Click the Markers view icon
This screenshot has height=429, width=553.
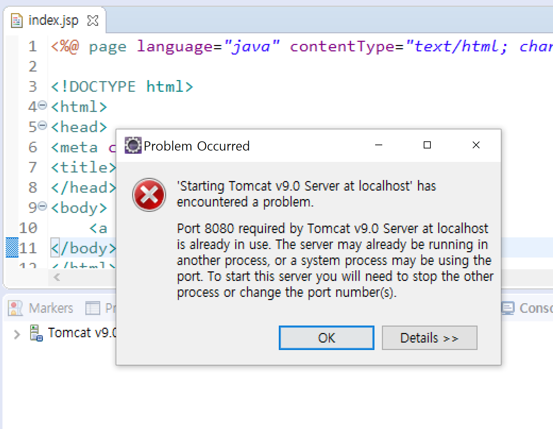coord(16,308)
